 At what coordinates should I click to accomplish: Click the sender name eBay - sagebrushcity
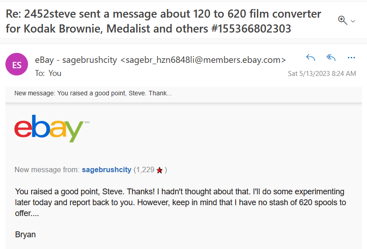[x=76, y=60]
